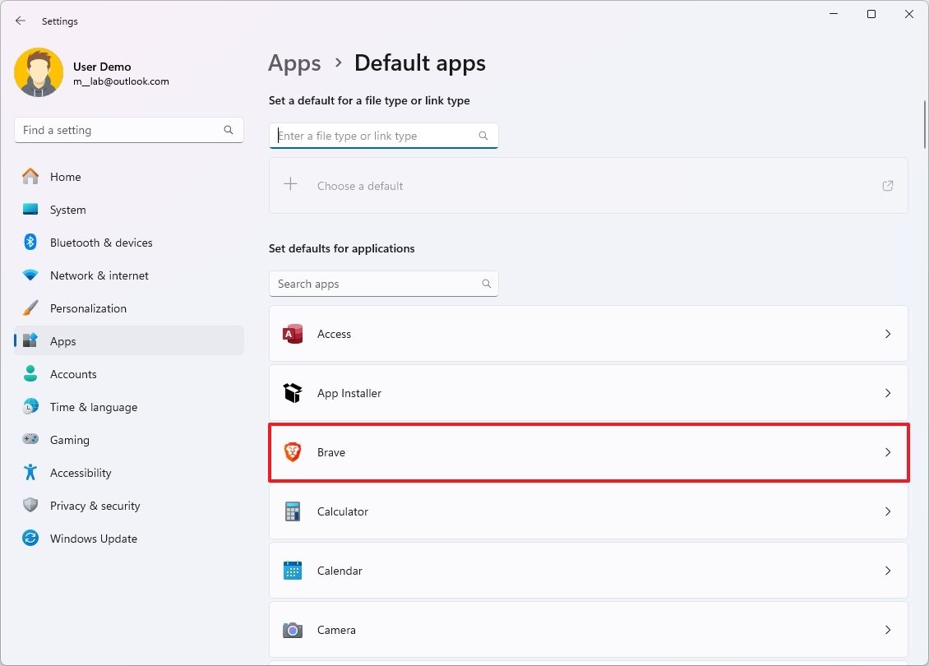Image resolution: width=929 pixels, height=666 pixels.
Task: Open the Bluetooth & devices settings icon
Action: 30,242
